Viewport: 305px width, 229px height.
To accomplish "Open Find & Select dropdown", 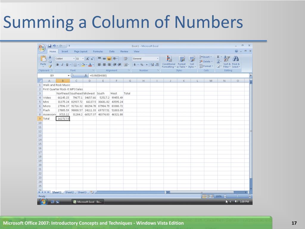I will point(236,62).
